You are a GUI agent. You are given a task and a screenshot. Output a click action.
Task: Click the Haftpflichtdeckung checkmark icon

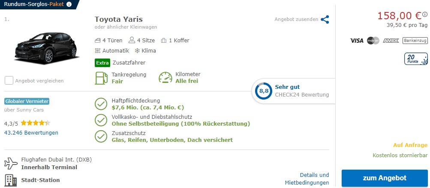pyautogui.click(x=101, y=104)
